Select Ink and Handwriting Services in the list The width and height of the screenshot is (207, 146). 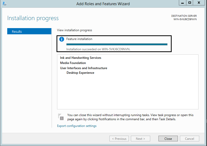[x=81, y=58]
